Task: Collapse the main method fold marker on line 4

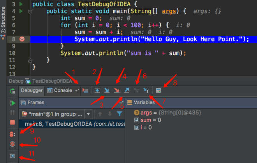Action: pyautogui.click(x=30, y=12)
